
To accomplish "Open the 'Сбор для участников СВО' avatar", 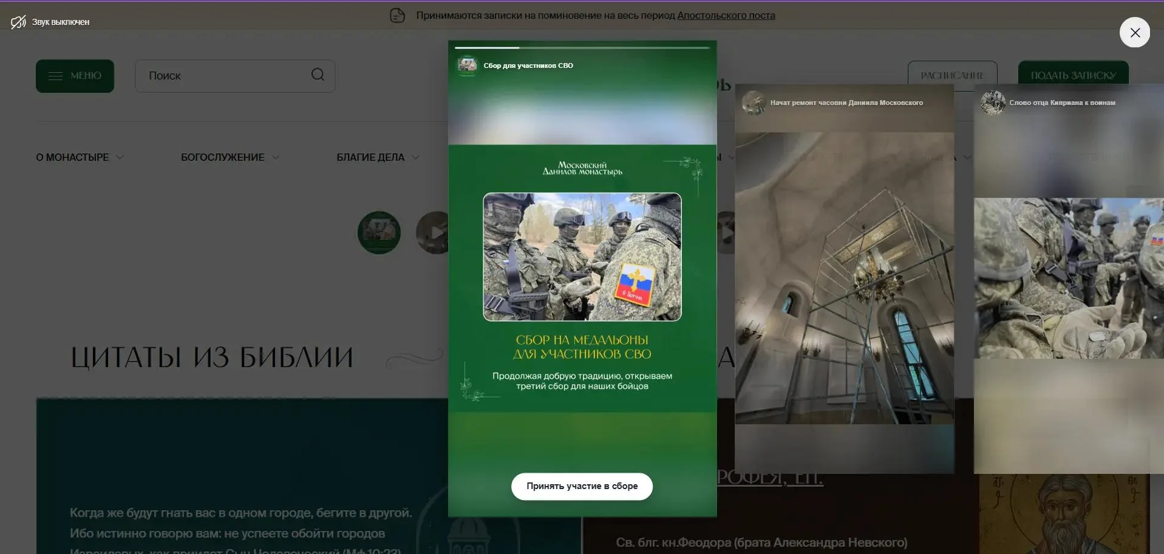I will click(467, 66).
